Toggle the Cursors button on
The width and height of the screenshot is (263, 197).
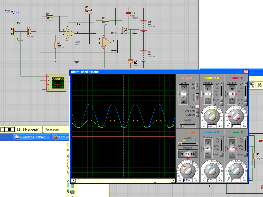click(197, 115)
